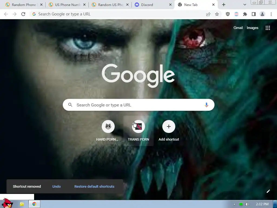Open Chrome's three-dot menu
Image resolution: width=277 pixels, height=208 pixels.
pyautogui.click(x=271, y=14)
